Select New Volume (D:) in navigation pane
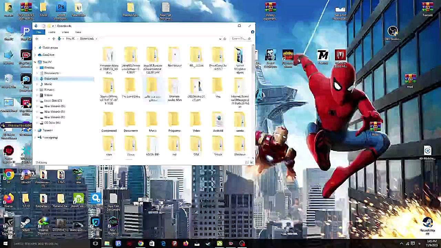The height and width of the screenshot is (248, 441). coord(54,106)
